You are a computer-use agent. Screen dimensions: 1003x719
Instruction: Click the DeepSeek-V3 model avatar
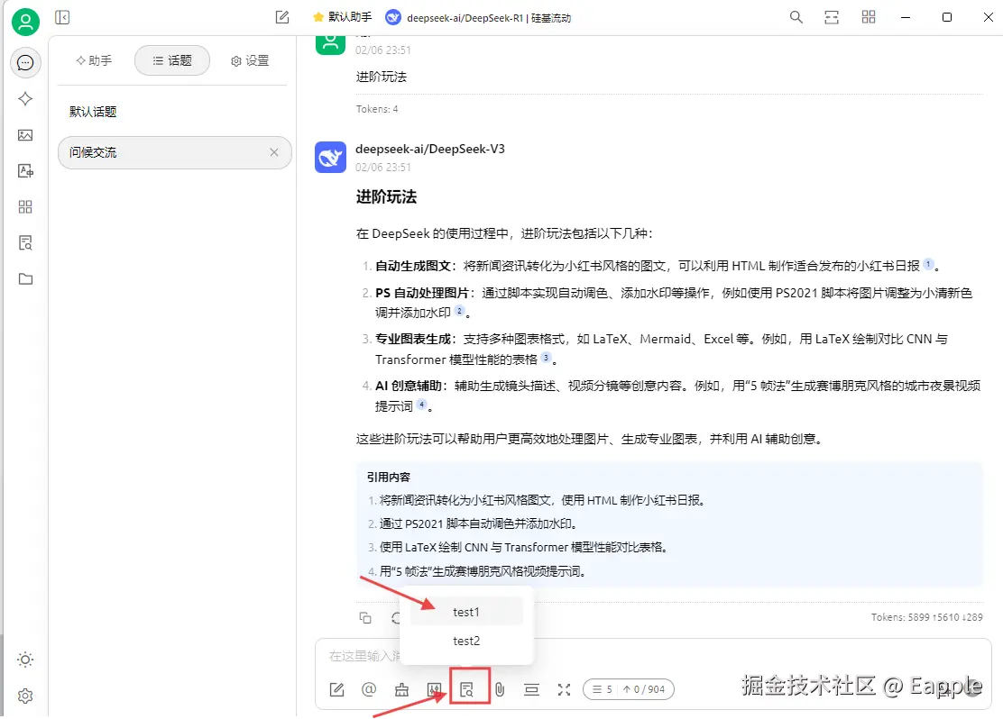[x=330, y=157]
